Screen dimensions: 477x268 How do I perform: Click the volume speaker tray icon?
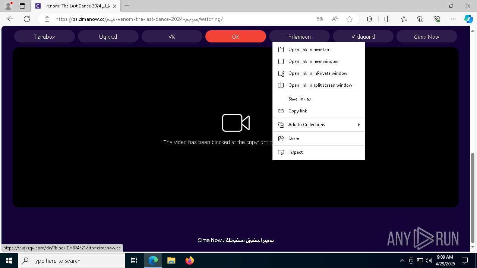[429, 261]
